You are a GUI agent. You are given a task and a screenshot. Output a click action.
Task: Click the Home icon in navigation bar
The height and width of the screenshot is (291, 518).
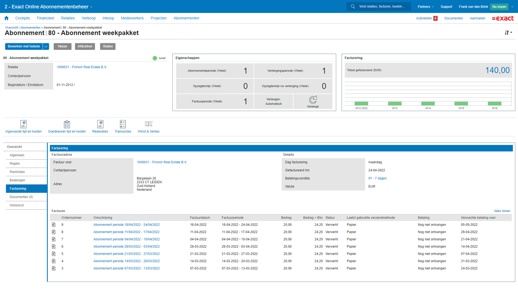coord(6,18)
